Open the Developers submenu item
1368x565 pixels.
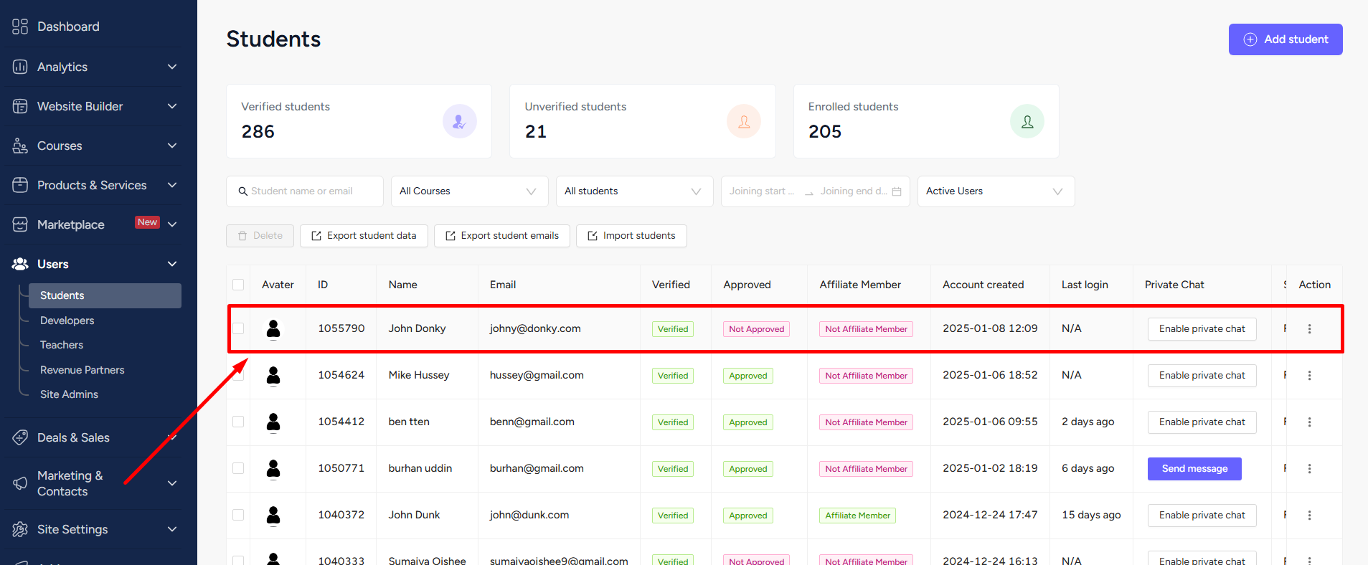click(67, 321)
